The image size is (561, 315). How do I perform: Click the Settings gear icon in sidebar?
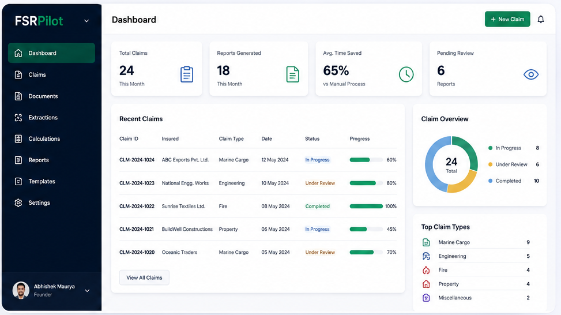(18, 202)
